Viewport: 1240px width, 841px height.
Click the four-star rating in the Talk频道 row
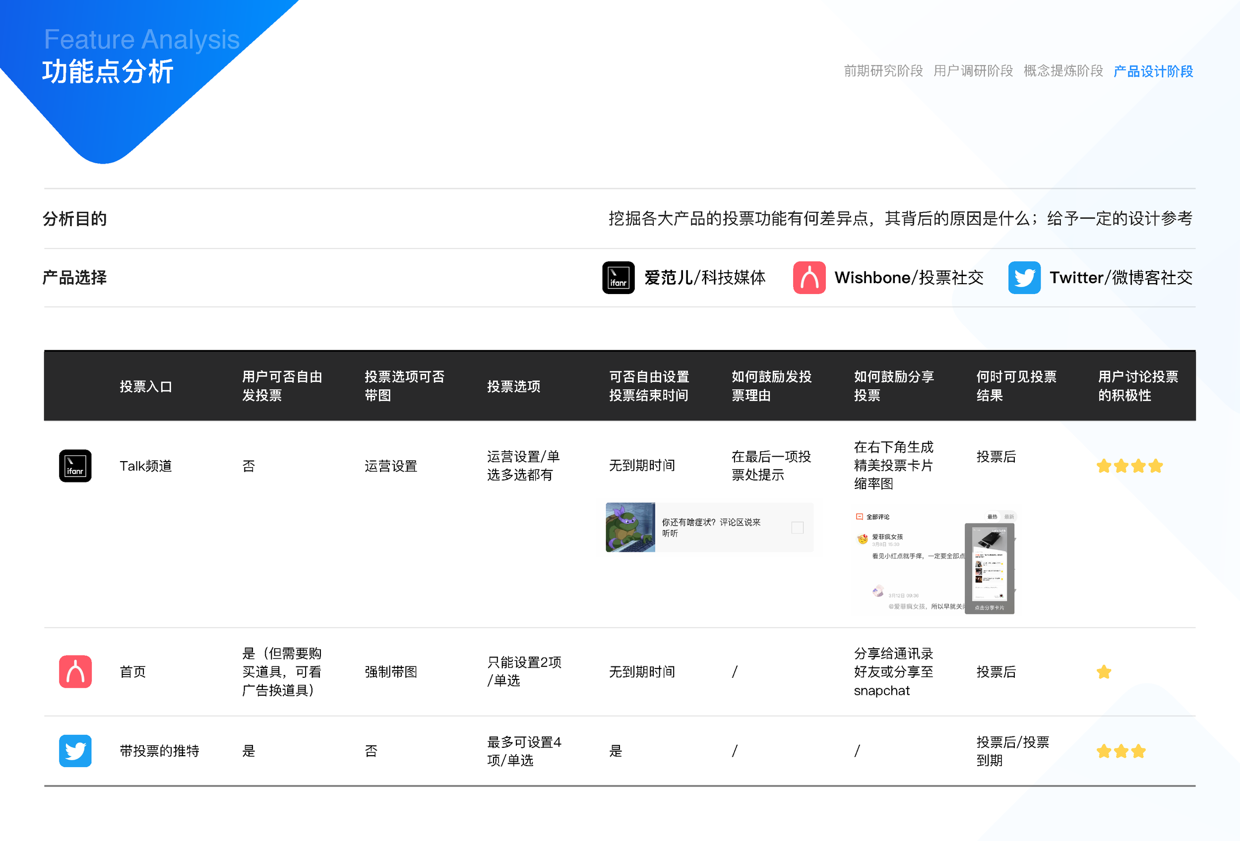point(1129,466)
